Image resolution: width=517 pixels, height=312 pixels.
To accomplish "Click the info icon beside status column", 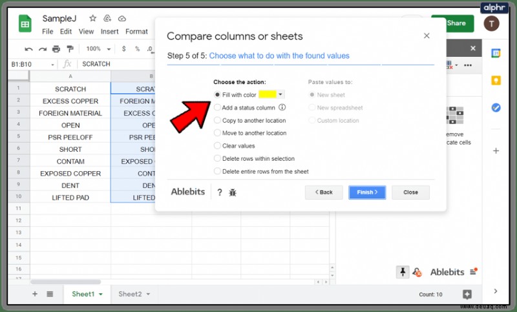I will click(282, 107).
